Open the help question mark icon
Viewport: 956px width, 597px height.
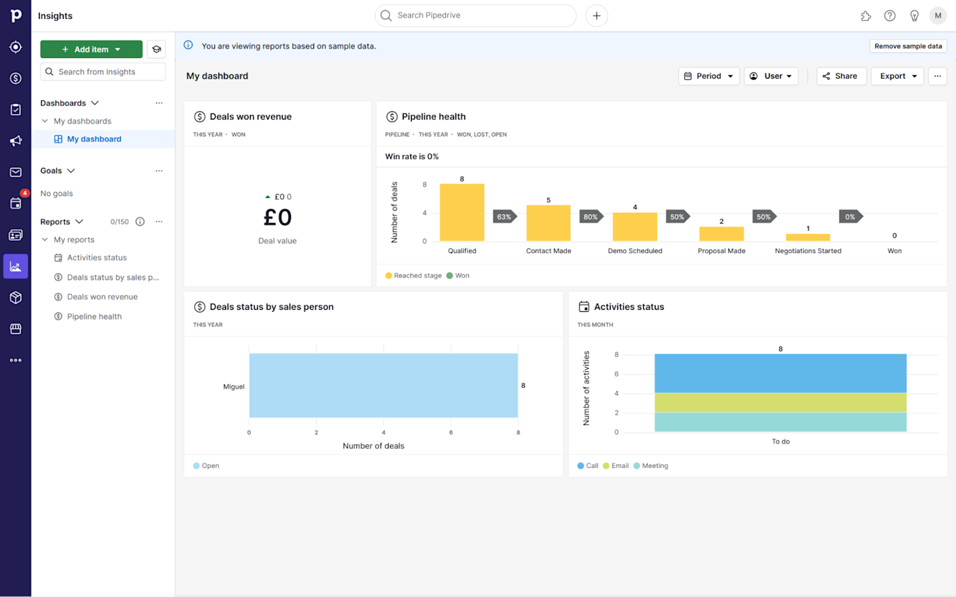point(890,16)
